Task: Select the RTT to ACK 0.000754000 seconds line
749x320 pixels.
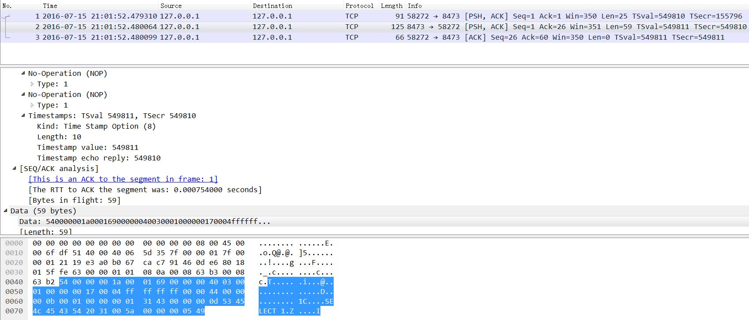Action: pyautogui.click(x=145, y=190)
